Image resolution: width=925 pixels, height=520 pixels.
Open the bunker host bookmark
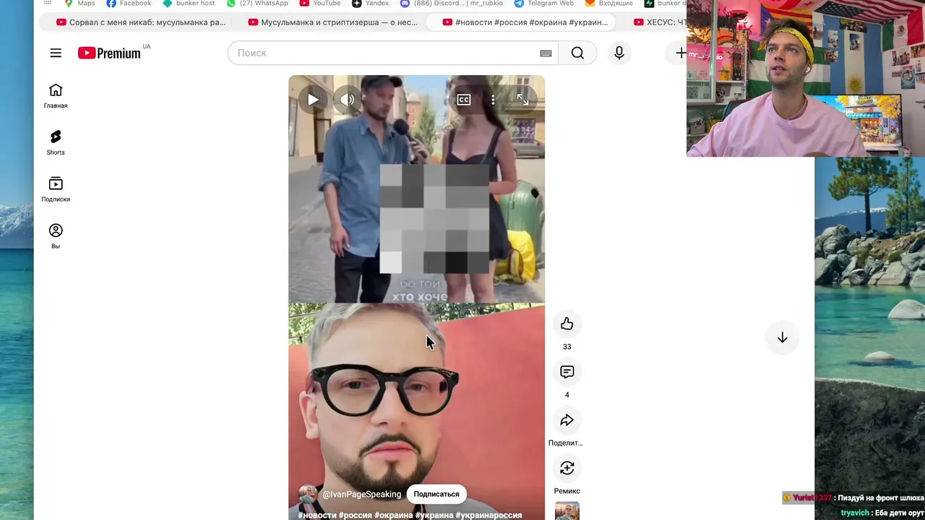(x=189, y=4)
